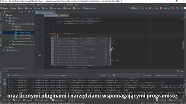Viewport: 186px width, 104px height.
Task: Click the autocomplete popup vertical scrollbar
Action: 110,49
